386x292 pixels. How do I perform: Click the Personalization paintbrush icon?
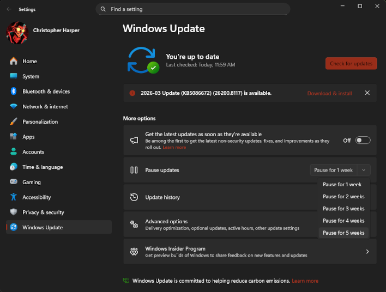14,121
